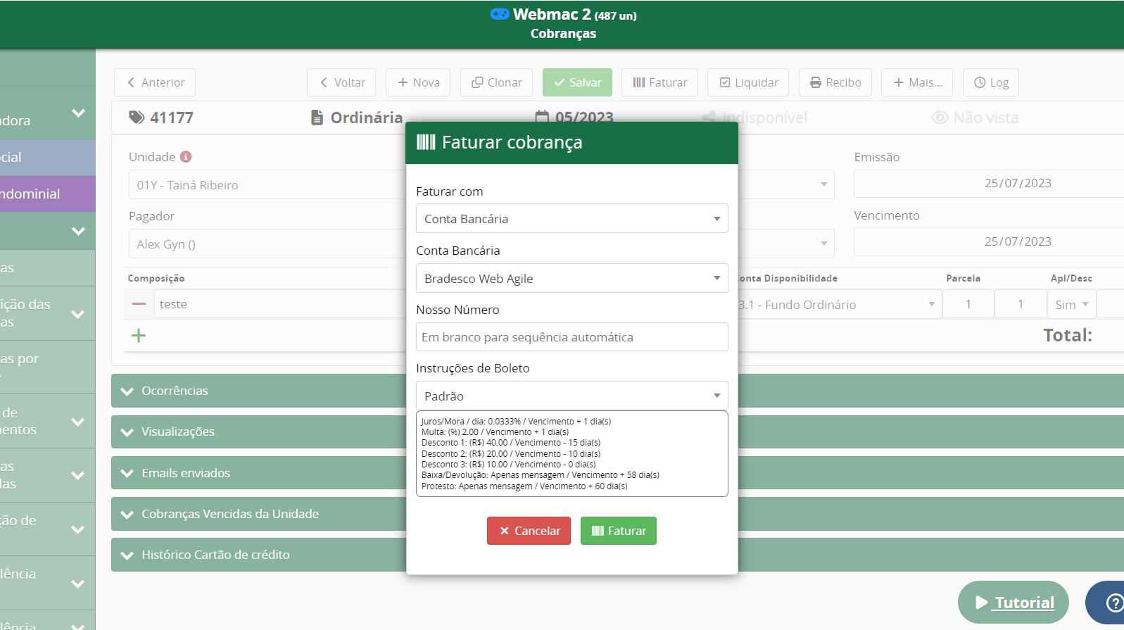The height and width of the screenshot is (630, 1124).
Task: Click the help question mark icon
Action: [x=1114, y=603]
